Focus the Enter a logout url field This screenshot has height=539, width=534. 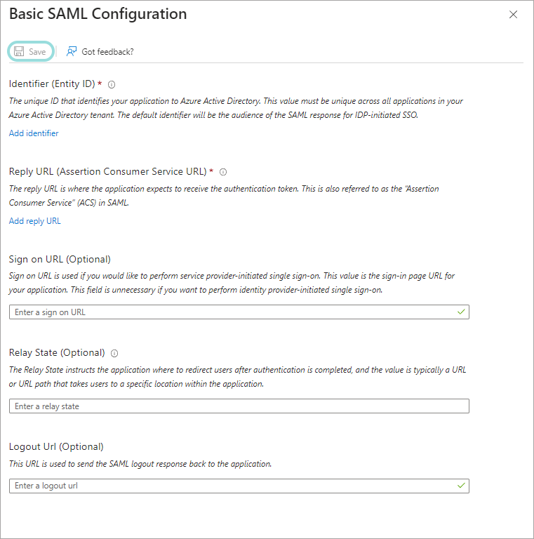(x=239, y=486)
